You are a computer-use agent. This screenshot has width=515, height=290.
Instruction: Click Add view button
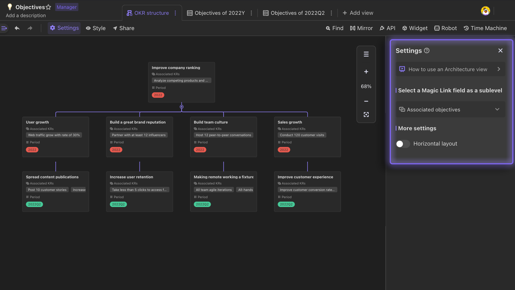(x=358, y=13)
